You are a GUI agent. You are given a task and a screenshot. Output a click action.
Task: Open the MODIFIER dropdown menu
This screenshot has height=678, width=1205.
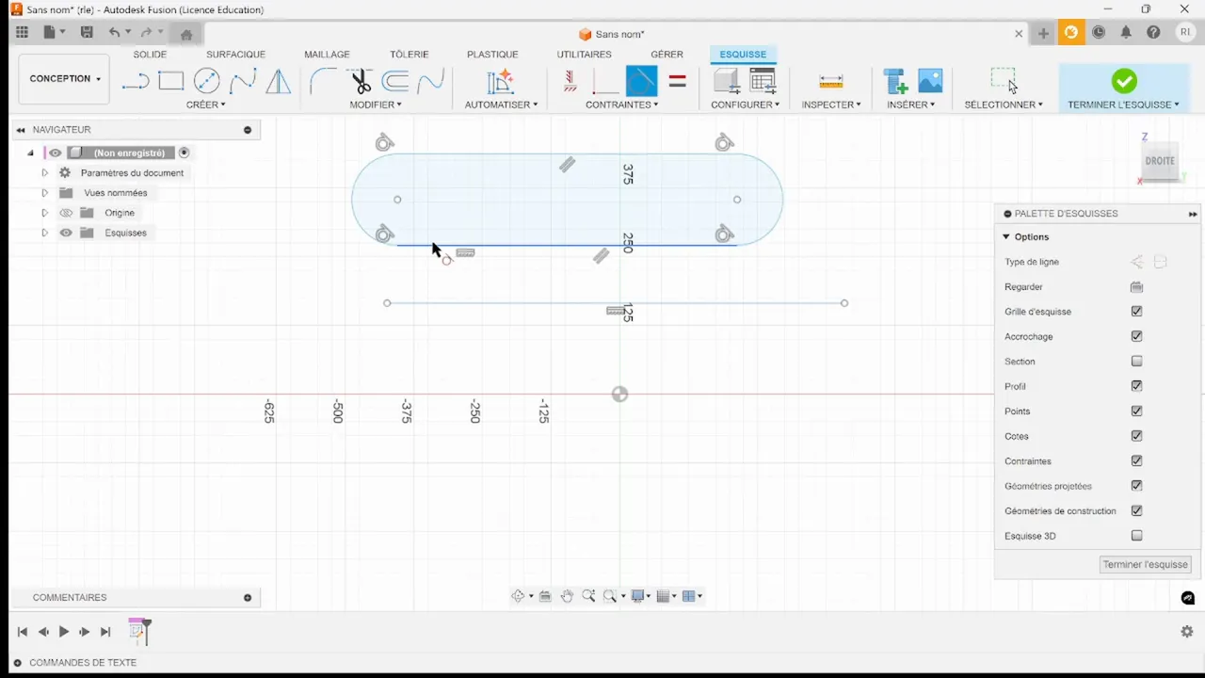[x=376, y=105]
